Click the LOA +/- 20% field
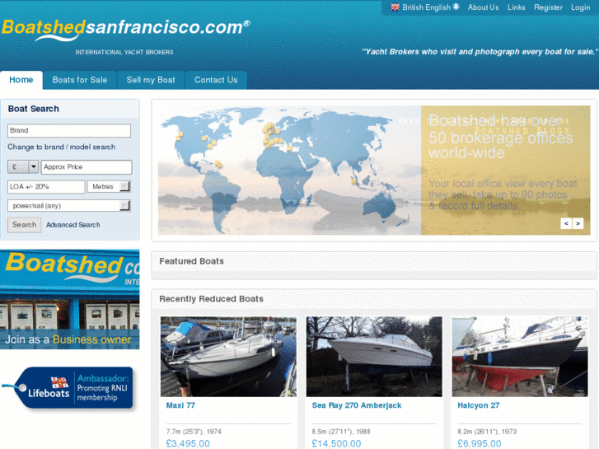 pos(46,186)
